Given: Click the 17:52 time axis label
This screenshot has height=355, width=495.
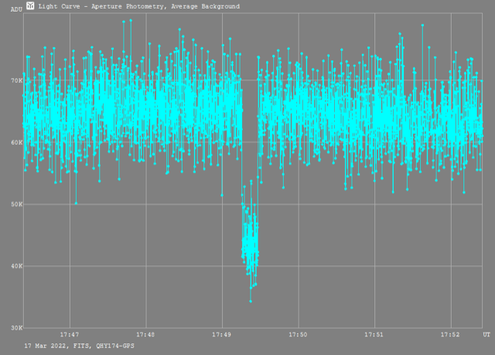Looking at the screenshot, I should 450,334.
